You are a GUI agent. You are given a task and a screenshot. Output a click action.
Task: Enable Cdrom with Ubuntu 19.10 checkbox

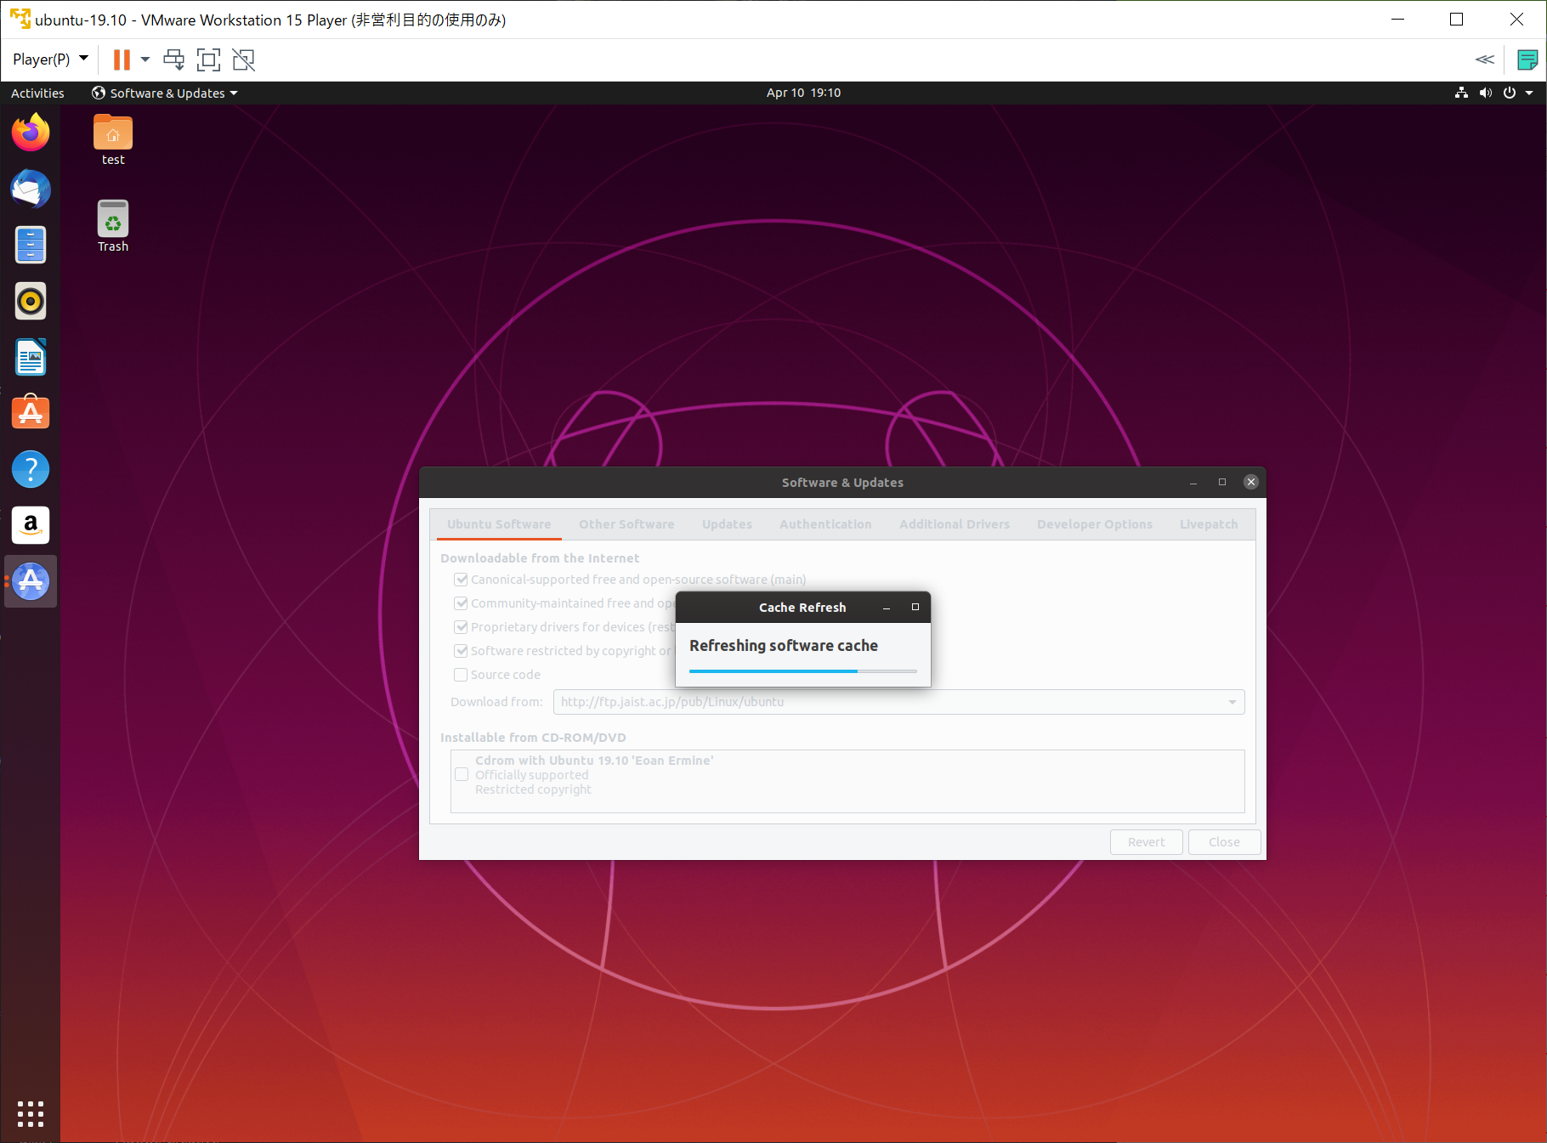tap(462, 774)
